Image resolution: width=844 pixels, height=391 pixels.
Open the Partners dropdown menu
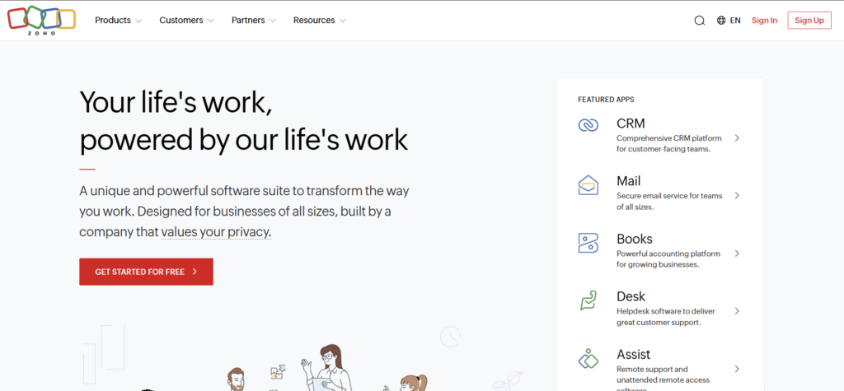click(x=253, y=21)
